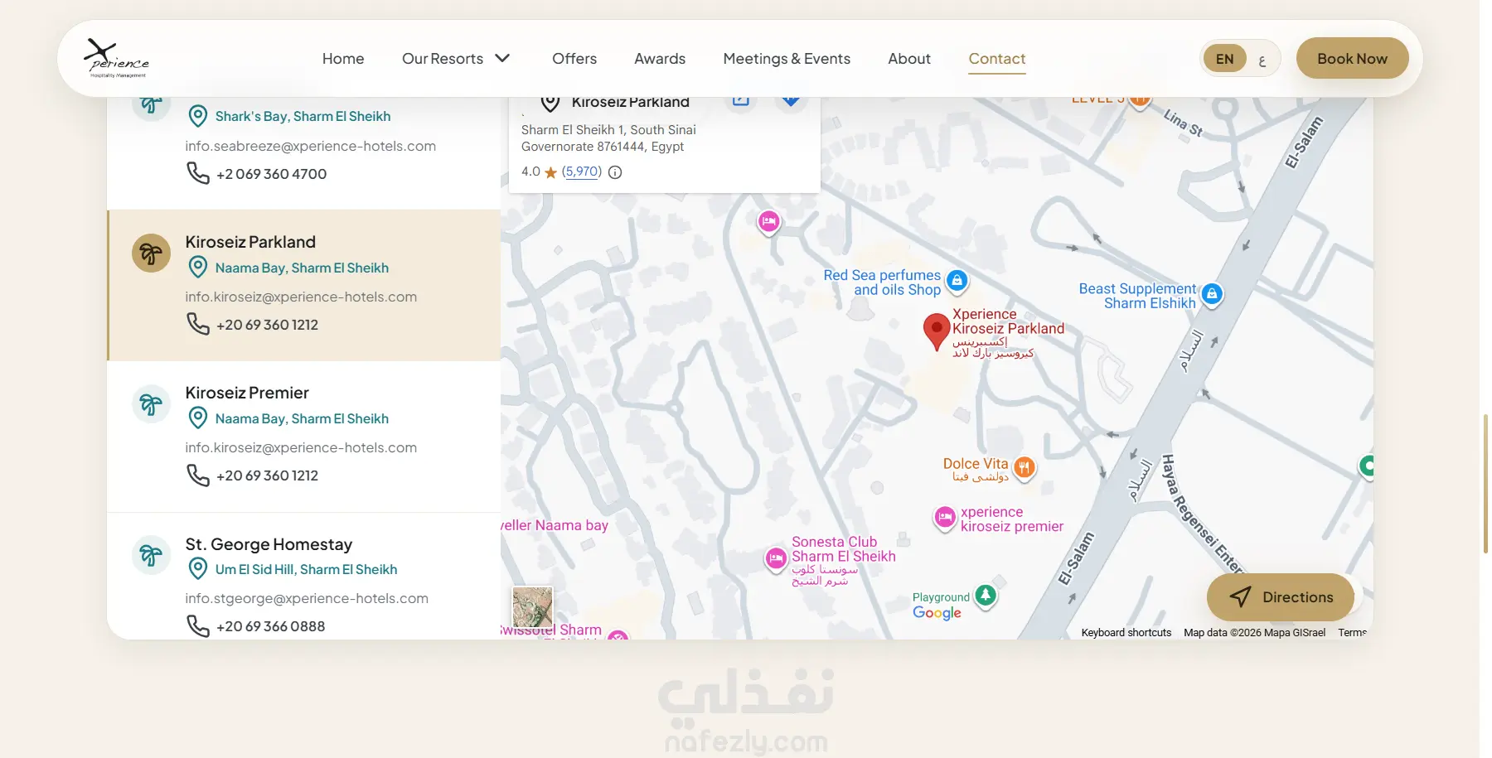
Task: Click the Sonesta Club hotel marker
Action: pos(776,559)
